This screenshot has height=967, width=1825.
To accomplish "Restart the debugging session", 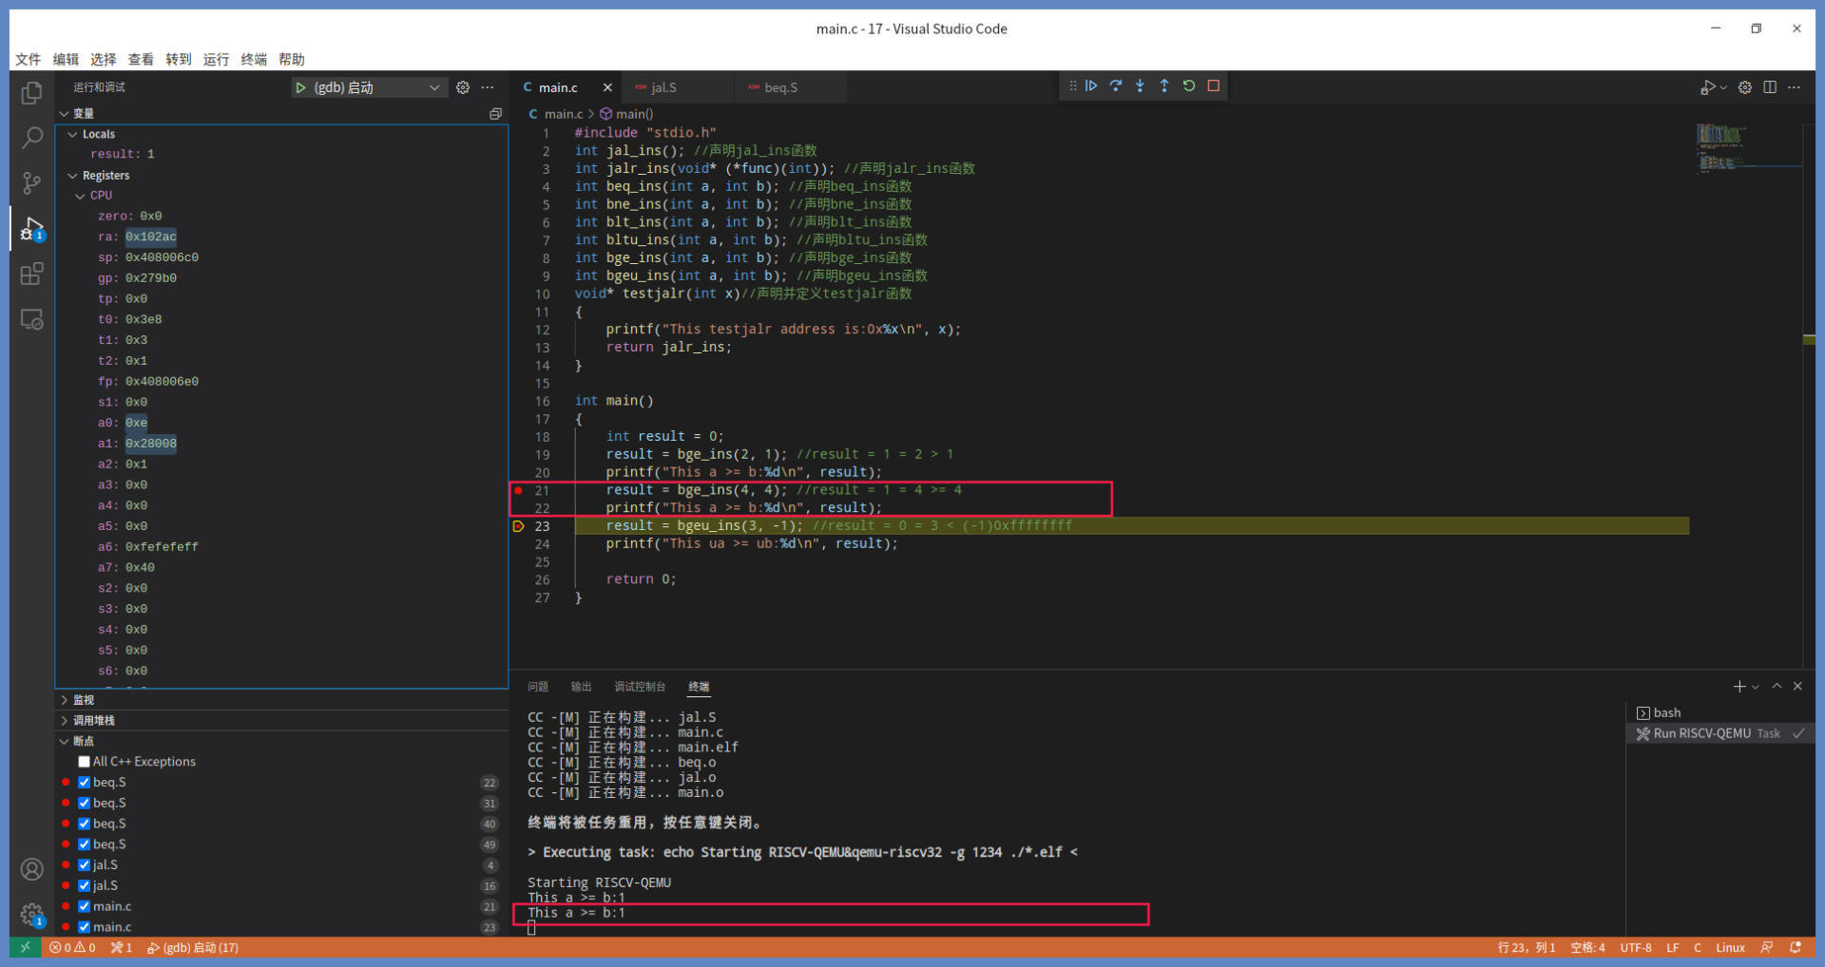I will [1189, 86].
